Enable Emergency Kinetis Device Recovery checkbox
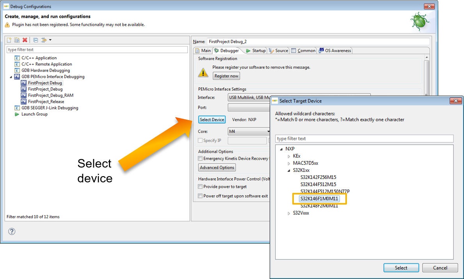Image resolution: width=464 pixels, height=279 pixels. (200, 159)
